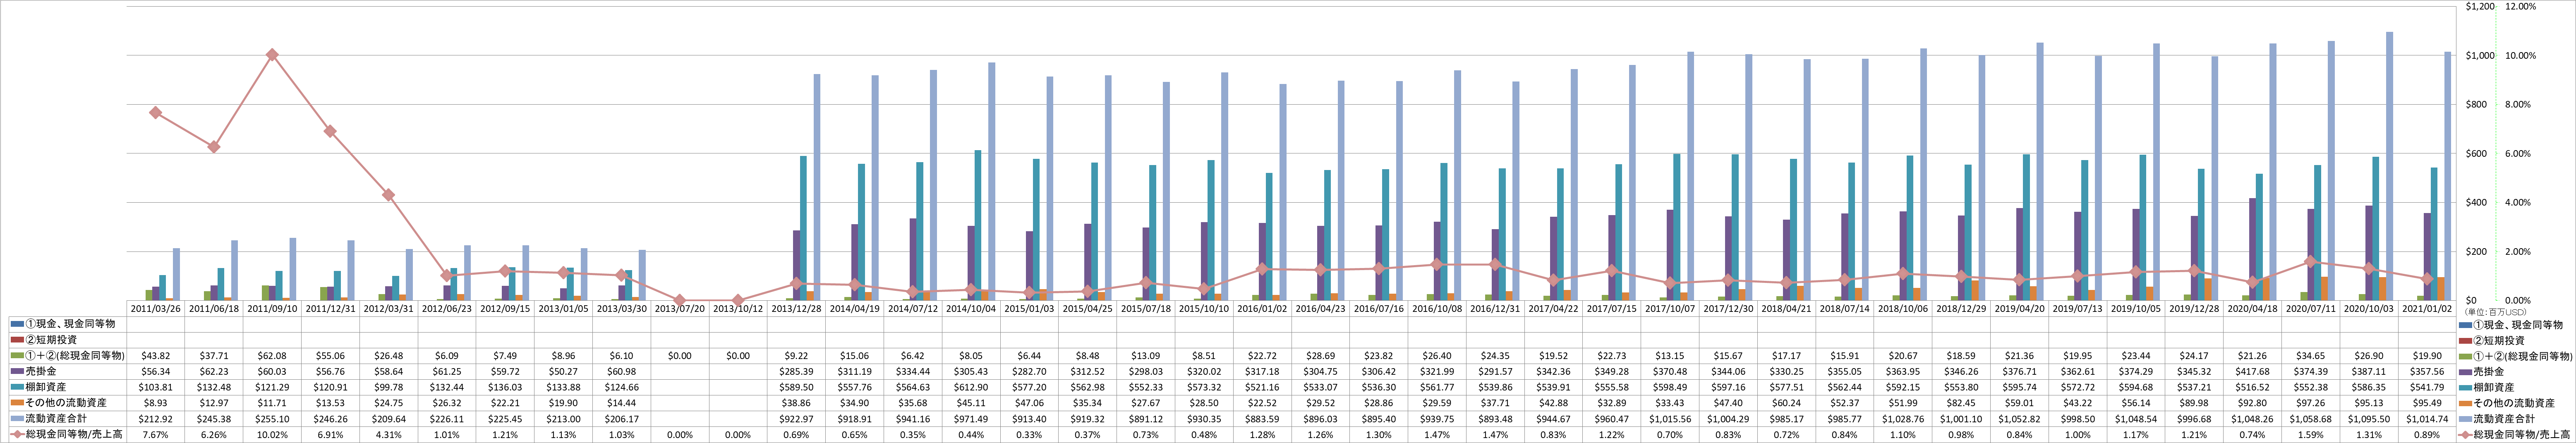Select the 2011/09/10 date column header
Viewport: 2576px width, 443px height.
click(x=272, y=308)
